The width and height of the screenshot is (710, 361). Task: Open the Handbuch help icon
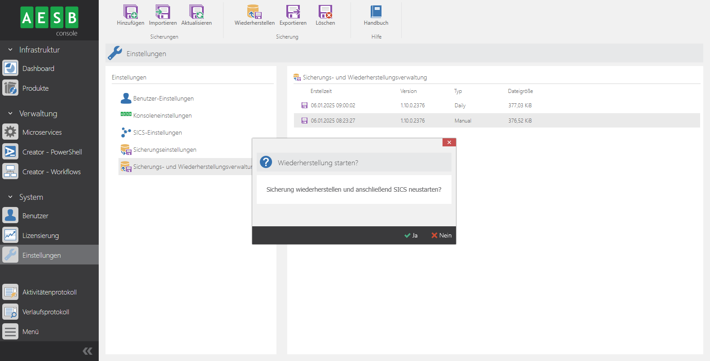[376, 12]
